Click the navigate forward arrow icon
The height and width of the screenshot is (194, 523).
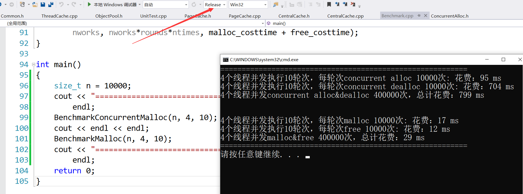coord(12,5)
